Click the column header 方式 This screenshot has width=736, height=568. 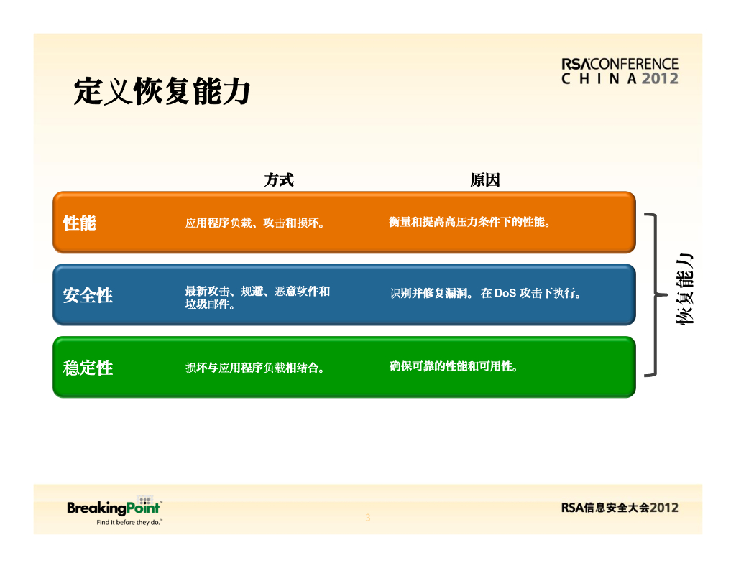[279, 180]
